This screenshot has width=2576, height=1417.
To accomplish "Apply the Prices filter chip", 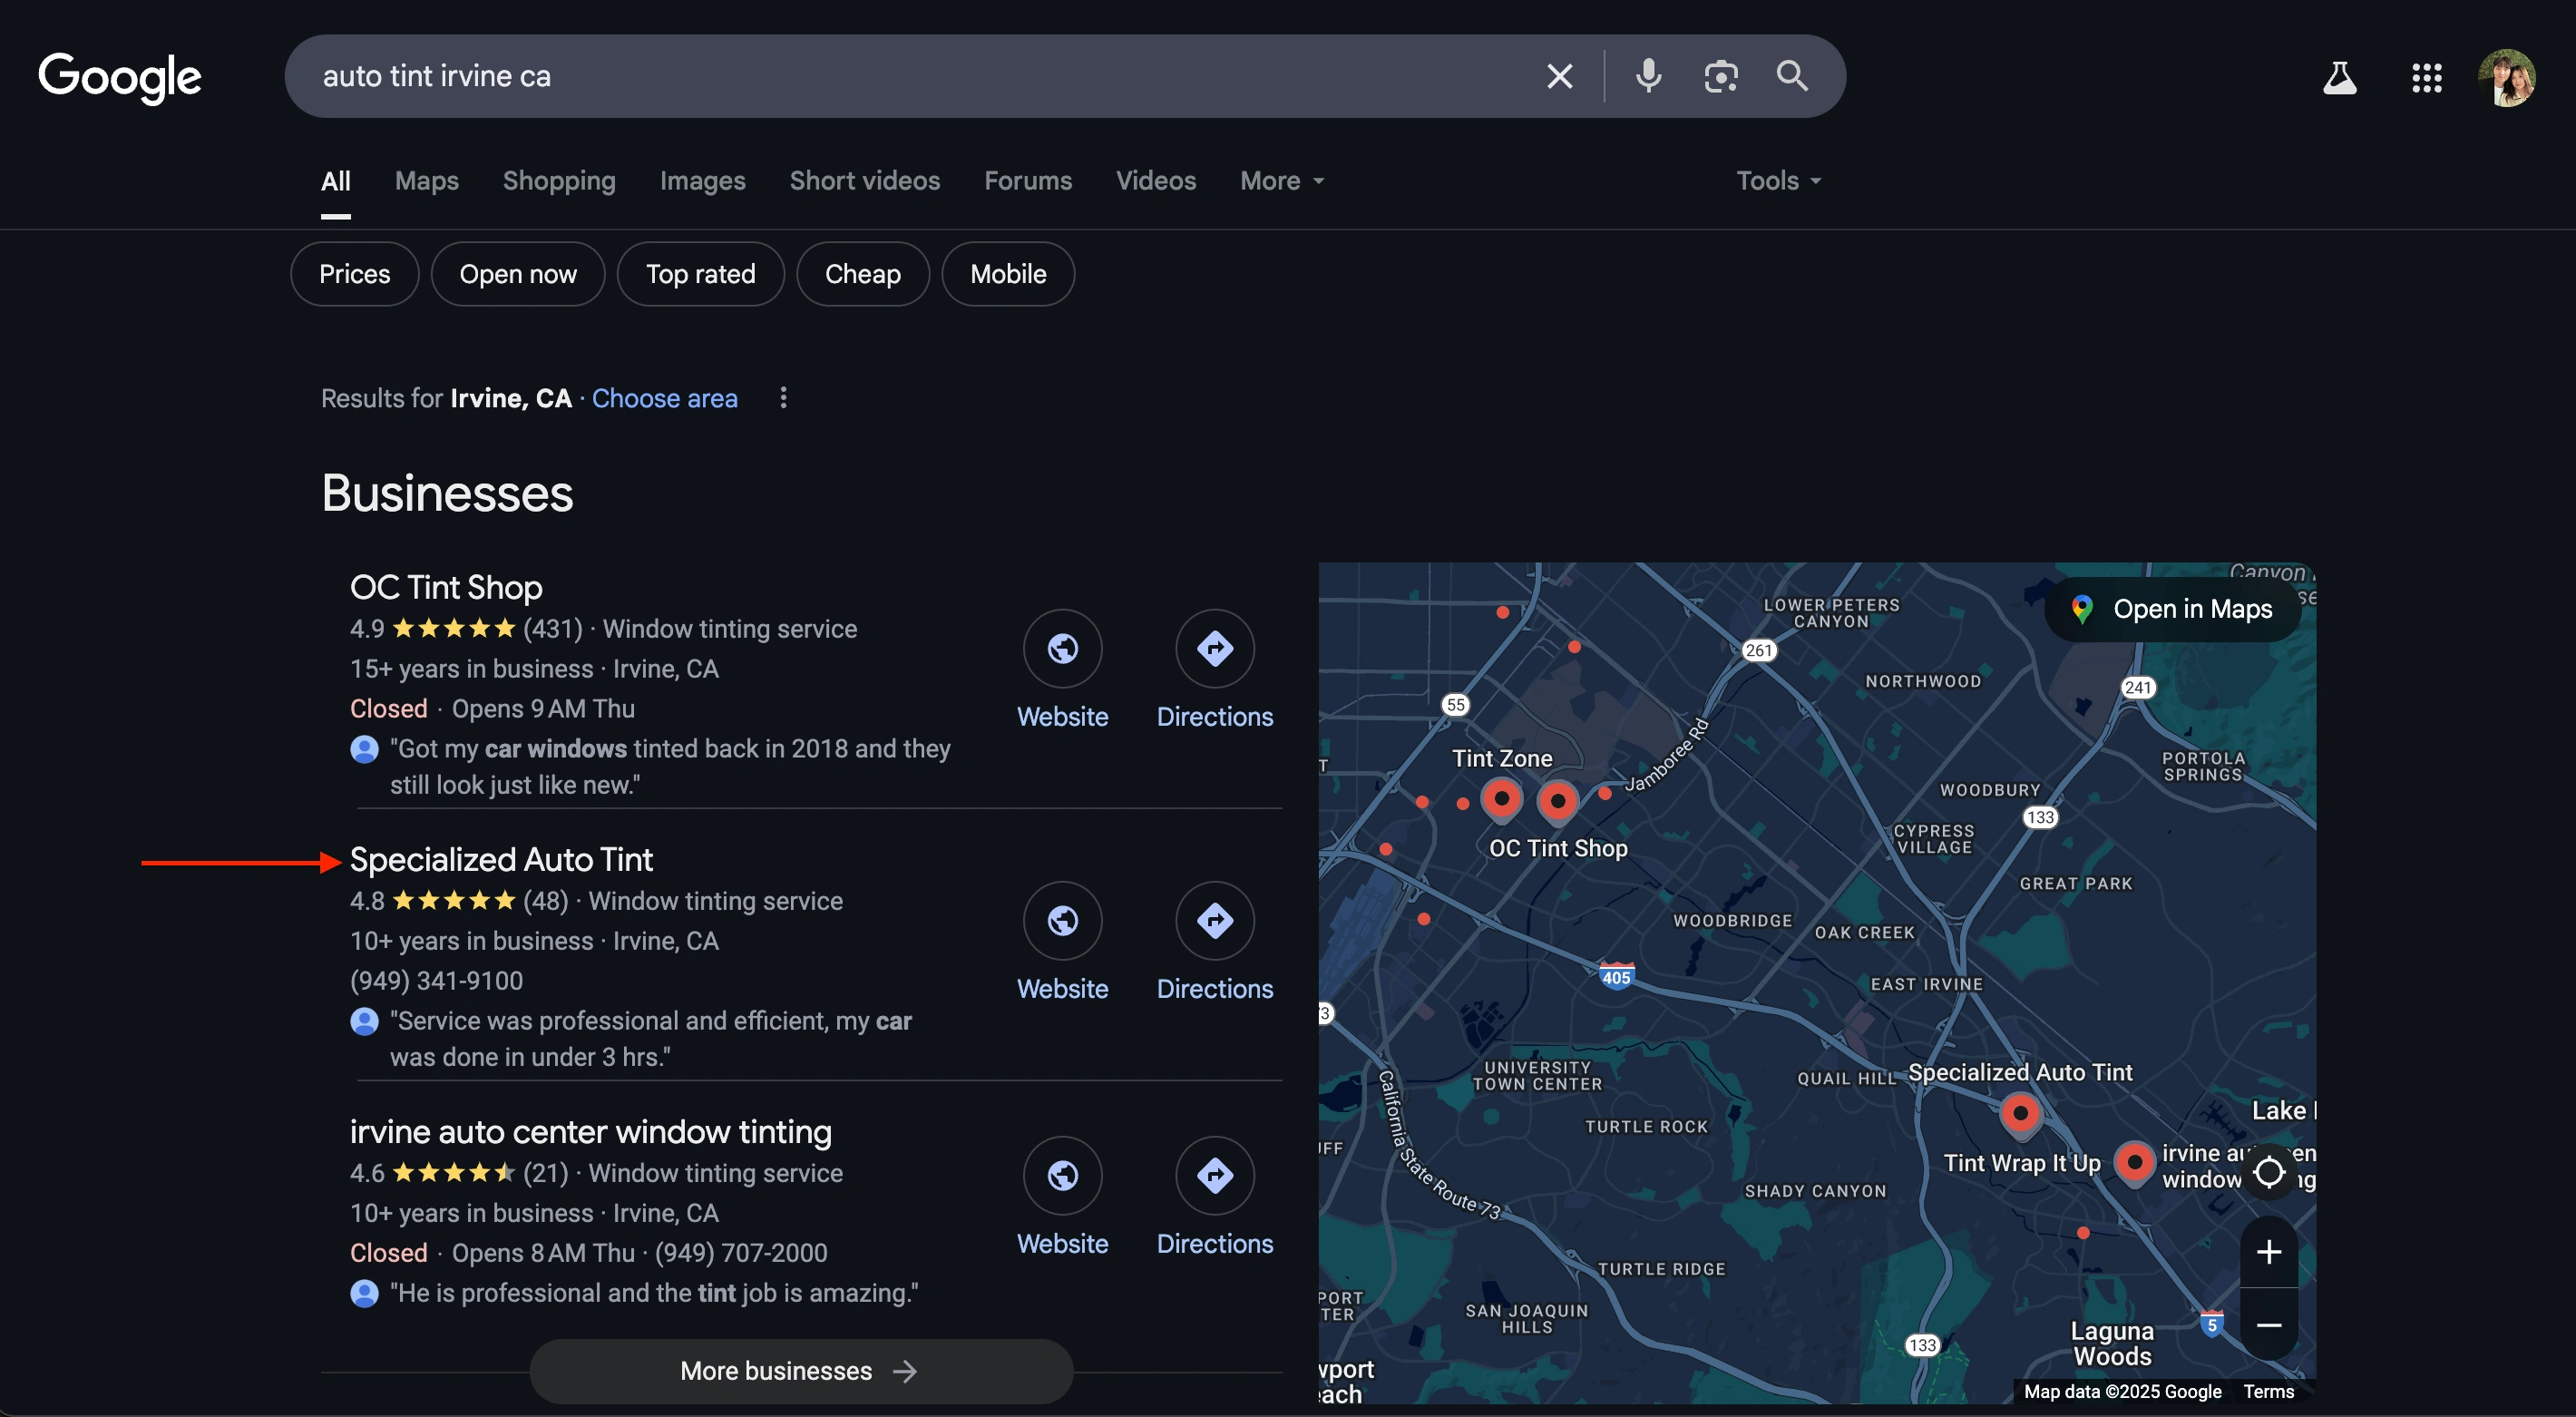I will [354, 274].
